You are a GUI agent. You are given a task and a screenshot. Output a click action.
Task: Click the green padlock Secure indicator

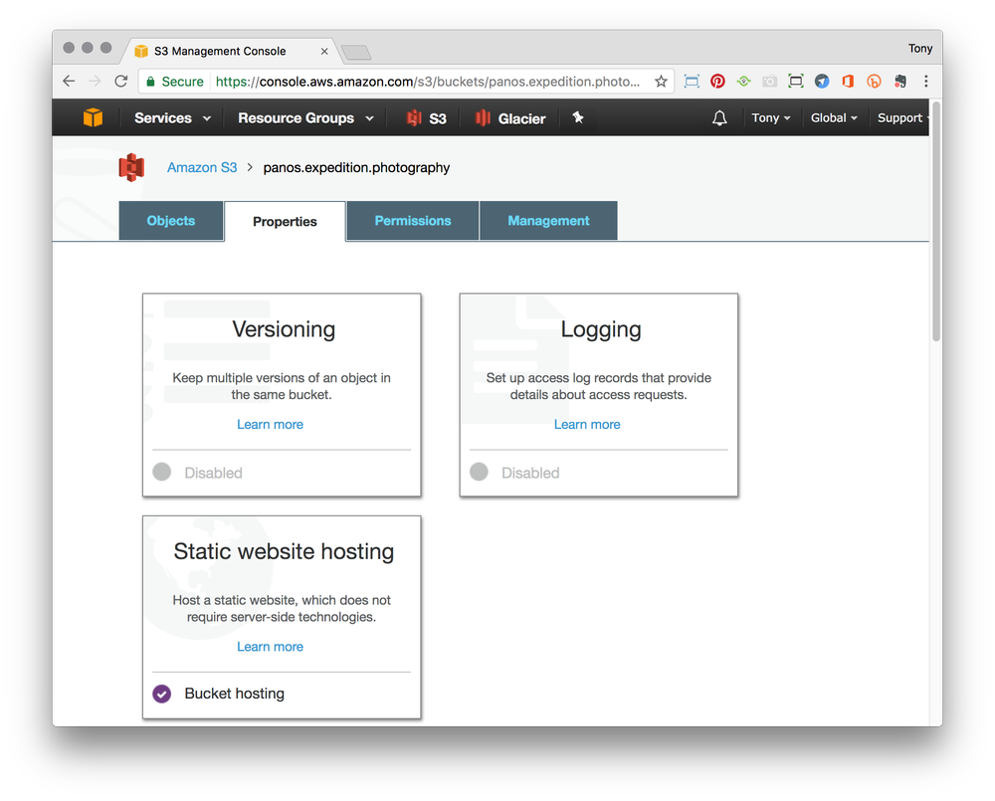tap(174, 82)
